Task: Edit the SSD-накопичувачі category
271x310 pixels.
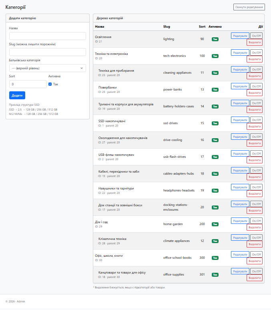Action: pyautogui.click(x=240, y=120)
